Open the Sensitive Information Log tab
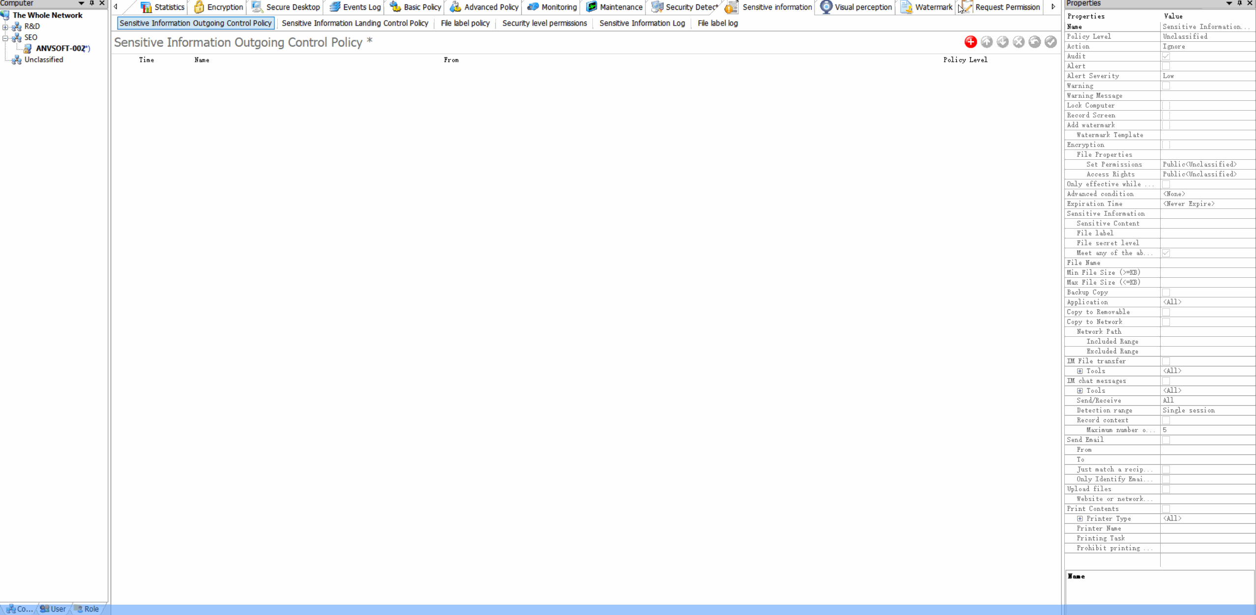Screen dimensions: 1256x615 click(642, 23)
